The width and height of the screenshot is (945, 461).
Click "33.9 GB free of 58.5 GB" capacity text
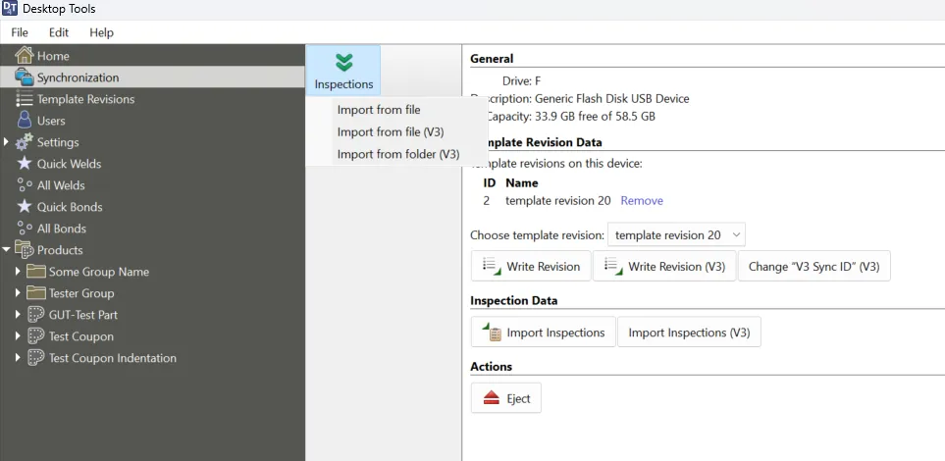[595, 117]
